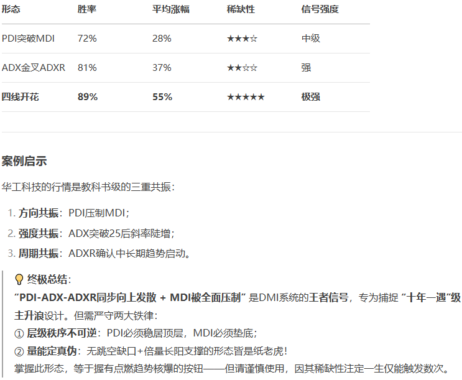This screenshot has width=462, height=380.
Task: Click the five-star rating for 四线开花
Action: click(x=246, y=97)
